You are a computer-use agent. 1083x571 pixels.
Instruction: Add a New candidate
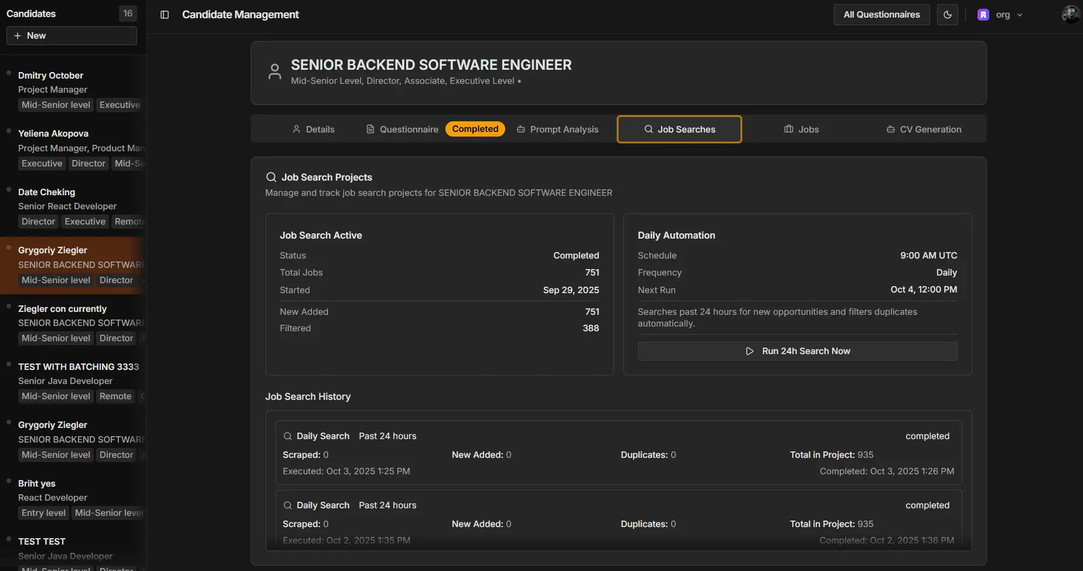(x=71, y=36)
